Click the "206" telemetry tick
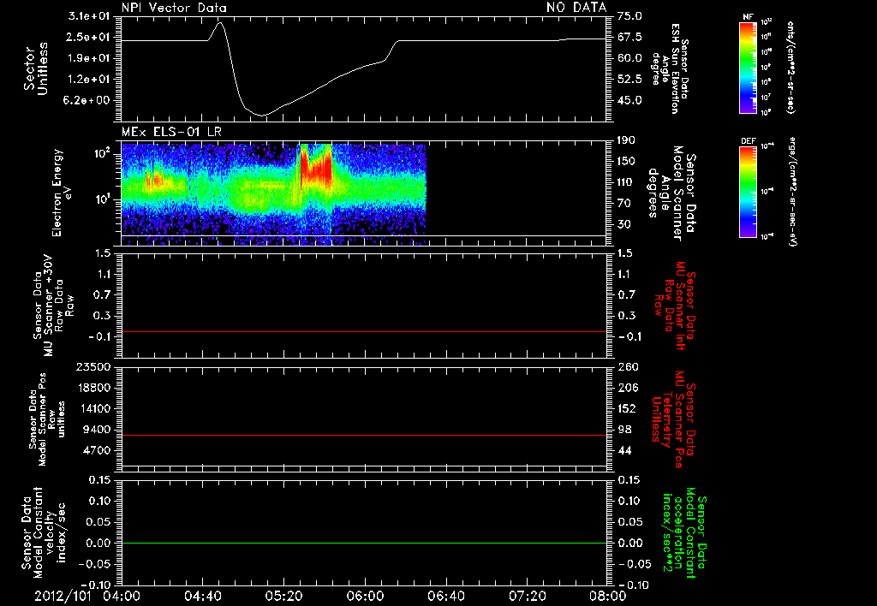Image resolution: width=877 pixels, height=606 pixels. 628,388
